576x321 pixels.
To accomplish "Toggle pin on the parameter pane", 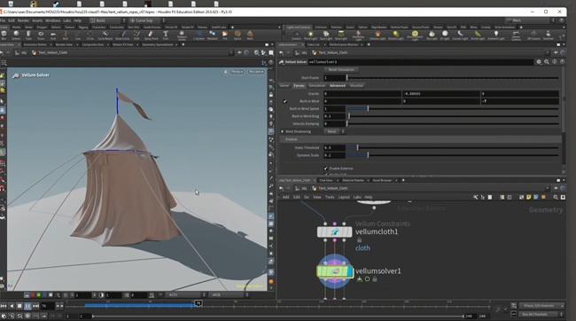I will pyautogui.click(x=556, y=52).
